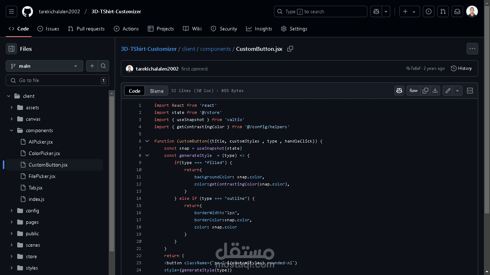
Task: Open the edit options dropdown arrow
Action: click(x=457, y=91)
